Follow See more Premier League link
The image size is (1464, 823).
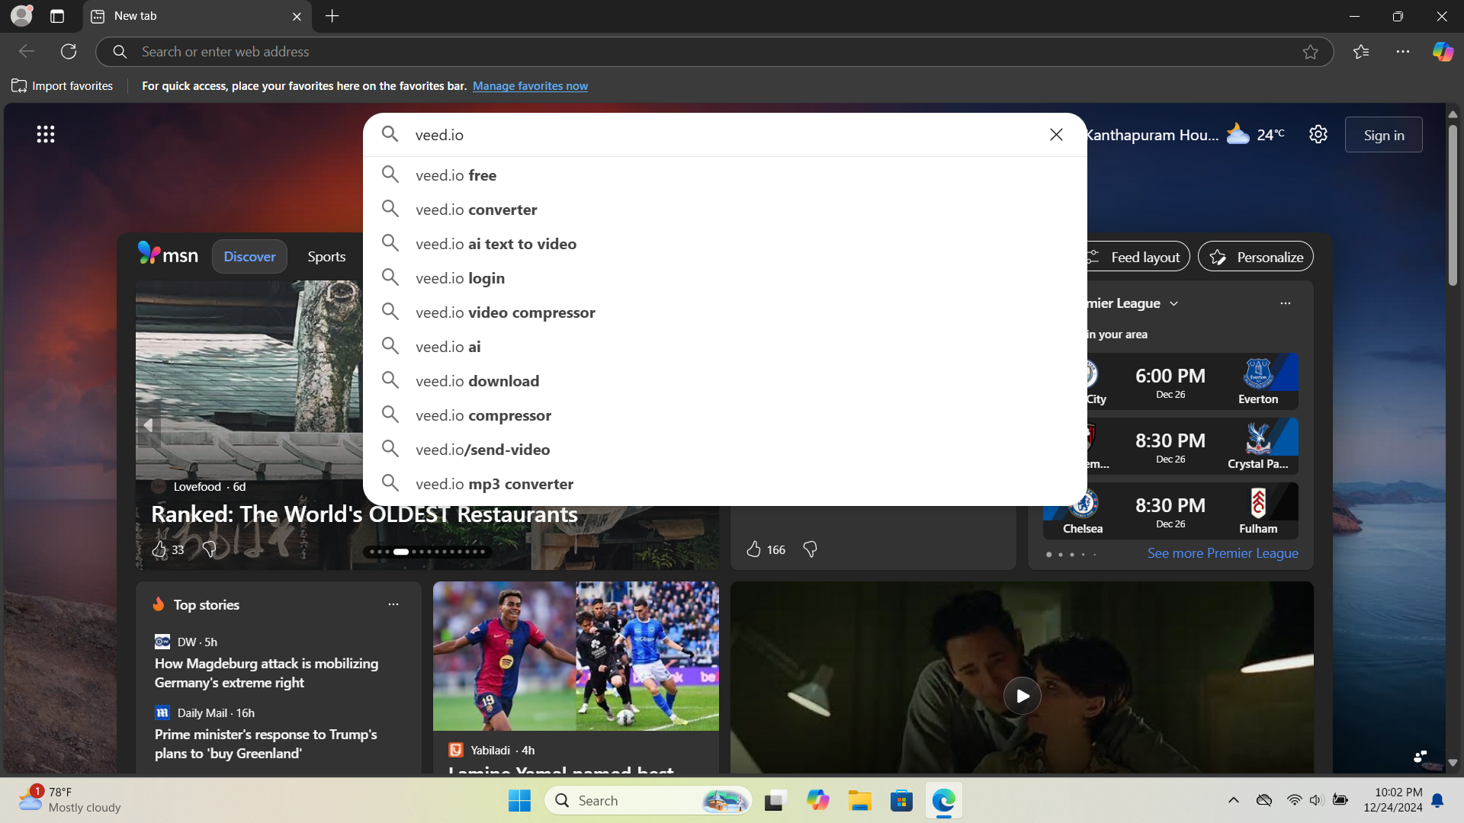tap(1222, 553)
